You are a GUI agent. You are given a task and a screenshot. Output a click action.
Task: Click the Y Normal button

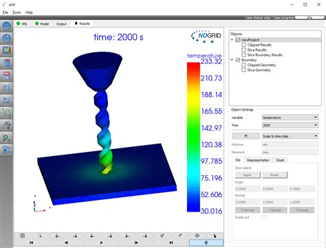[x=274, y=210]
